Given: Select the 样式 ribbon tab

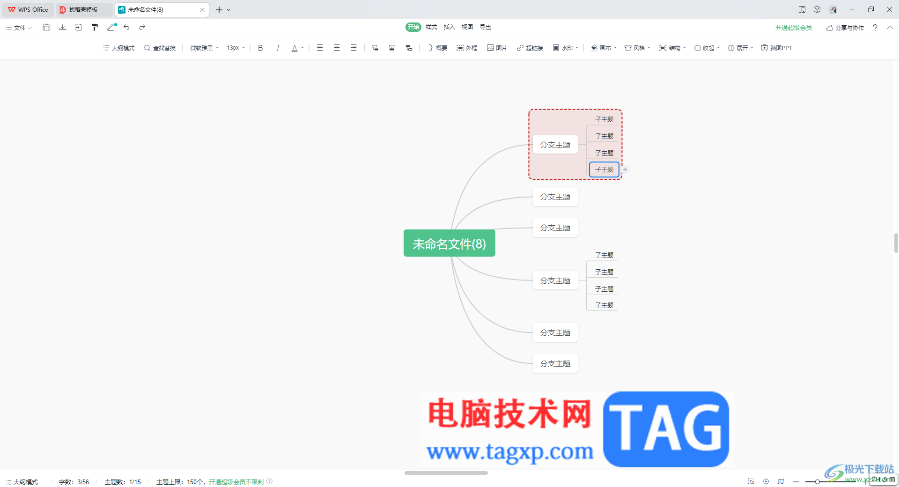Looking at the screenshot, I should click(x=431, y=27).
